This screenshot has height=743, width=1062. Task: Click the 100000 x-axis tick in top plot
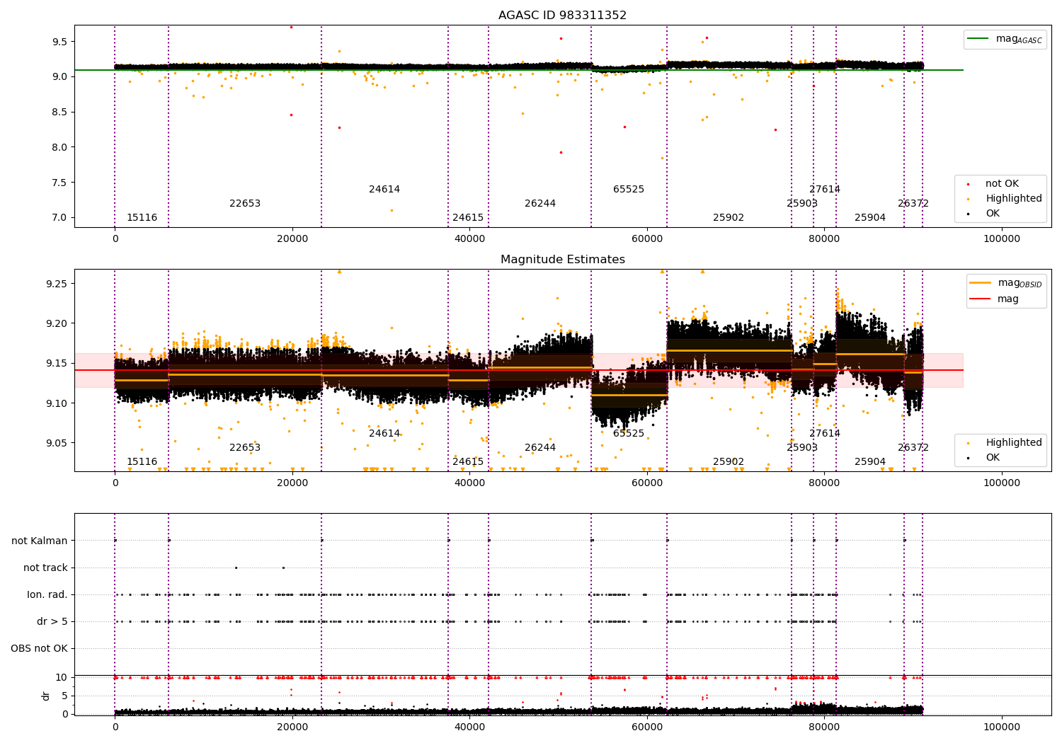coord(1003,239)
